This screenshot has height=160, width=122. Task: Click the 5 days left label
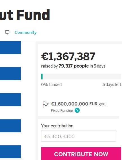pyautogui.click(x=112, y=85)
